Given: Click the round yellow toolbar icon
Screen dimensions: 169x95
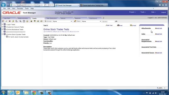Looking at the screenshot, I should click(x=27, y=21).
